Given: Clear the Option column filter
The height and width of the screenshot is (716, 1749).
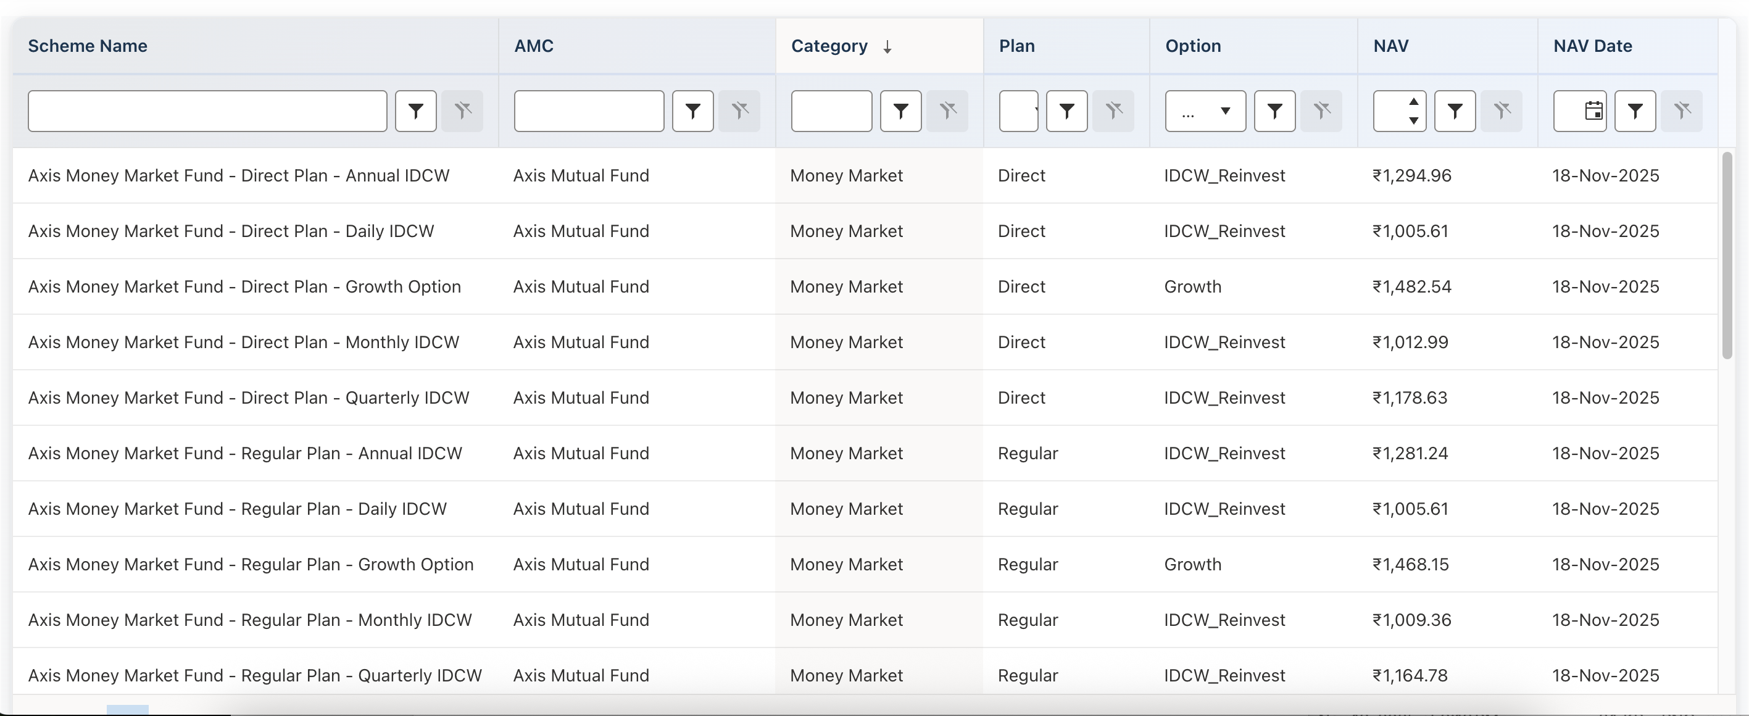Looking at the screenshot, I should point(1321,110).
